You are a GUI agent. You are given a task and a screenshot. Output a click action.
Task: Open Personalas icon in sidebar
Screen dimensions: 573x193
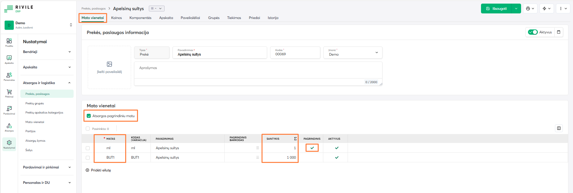point(9,76)
